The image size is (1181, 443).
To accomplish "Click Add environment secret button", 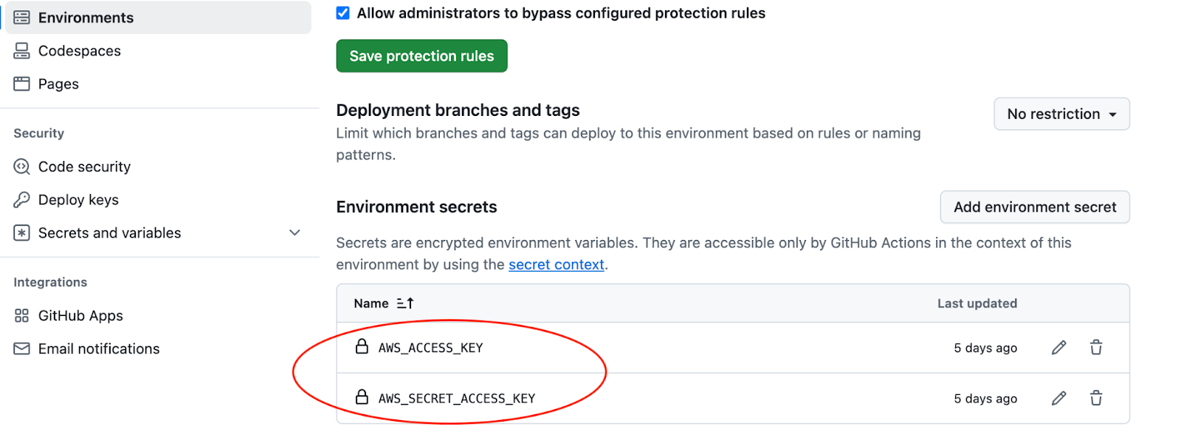I will click(x=1035, y=207).
